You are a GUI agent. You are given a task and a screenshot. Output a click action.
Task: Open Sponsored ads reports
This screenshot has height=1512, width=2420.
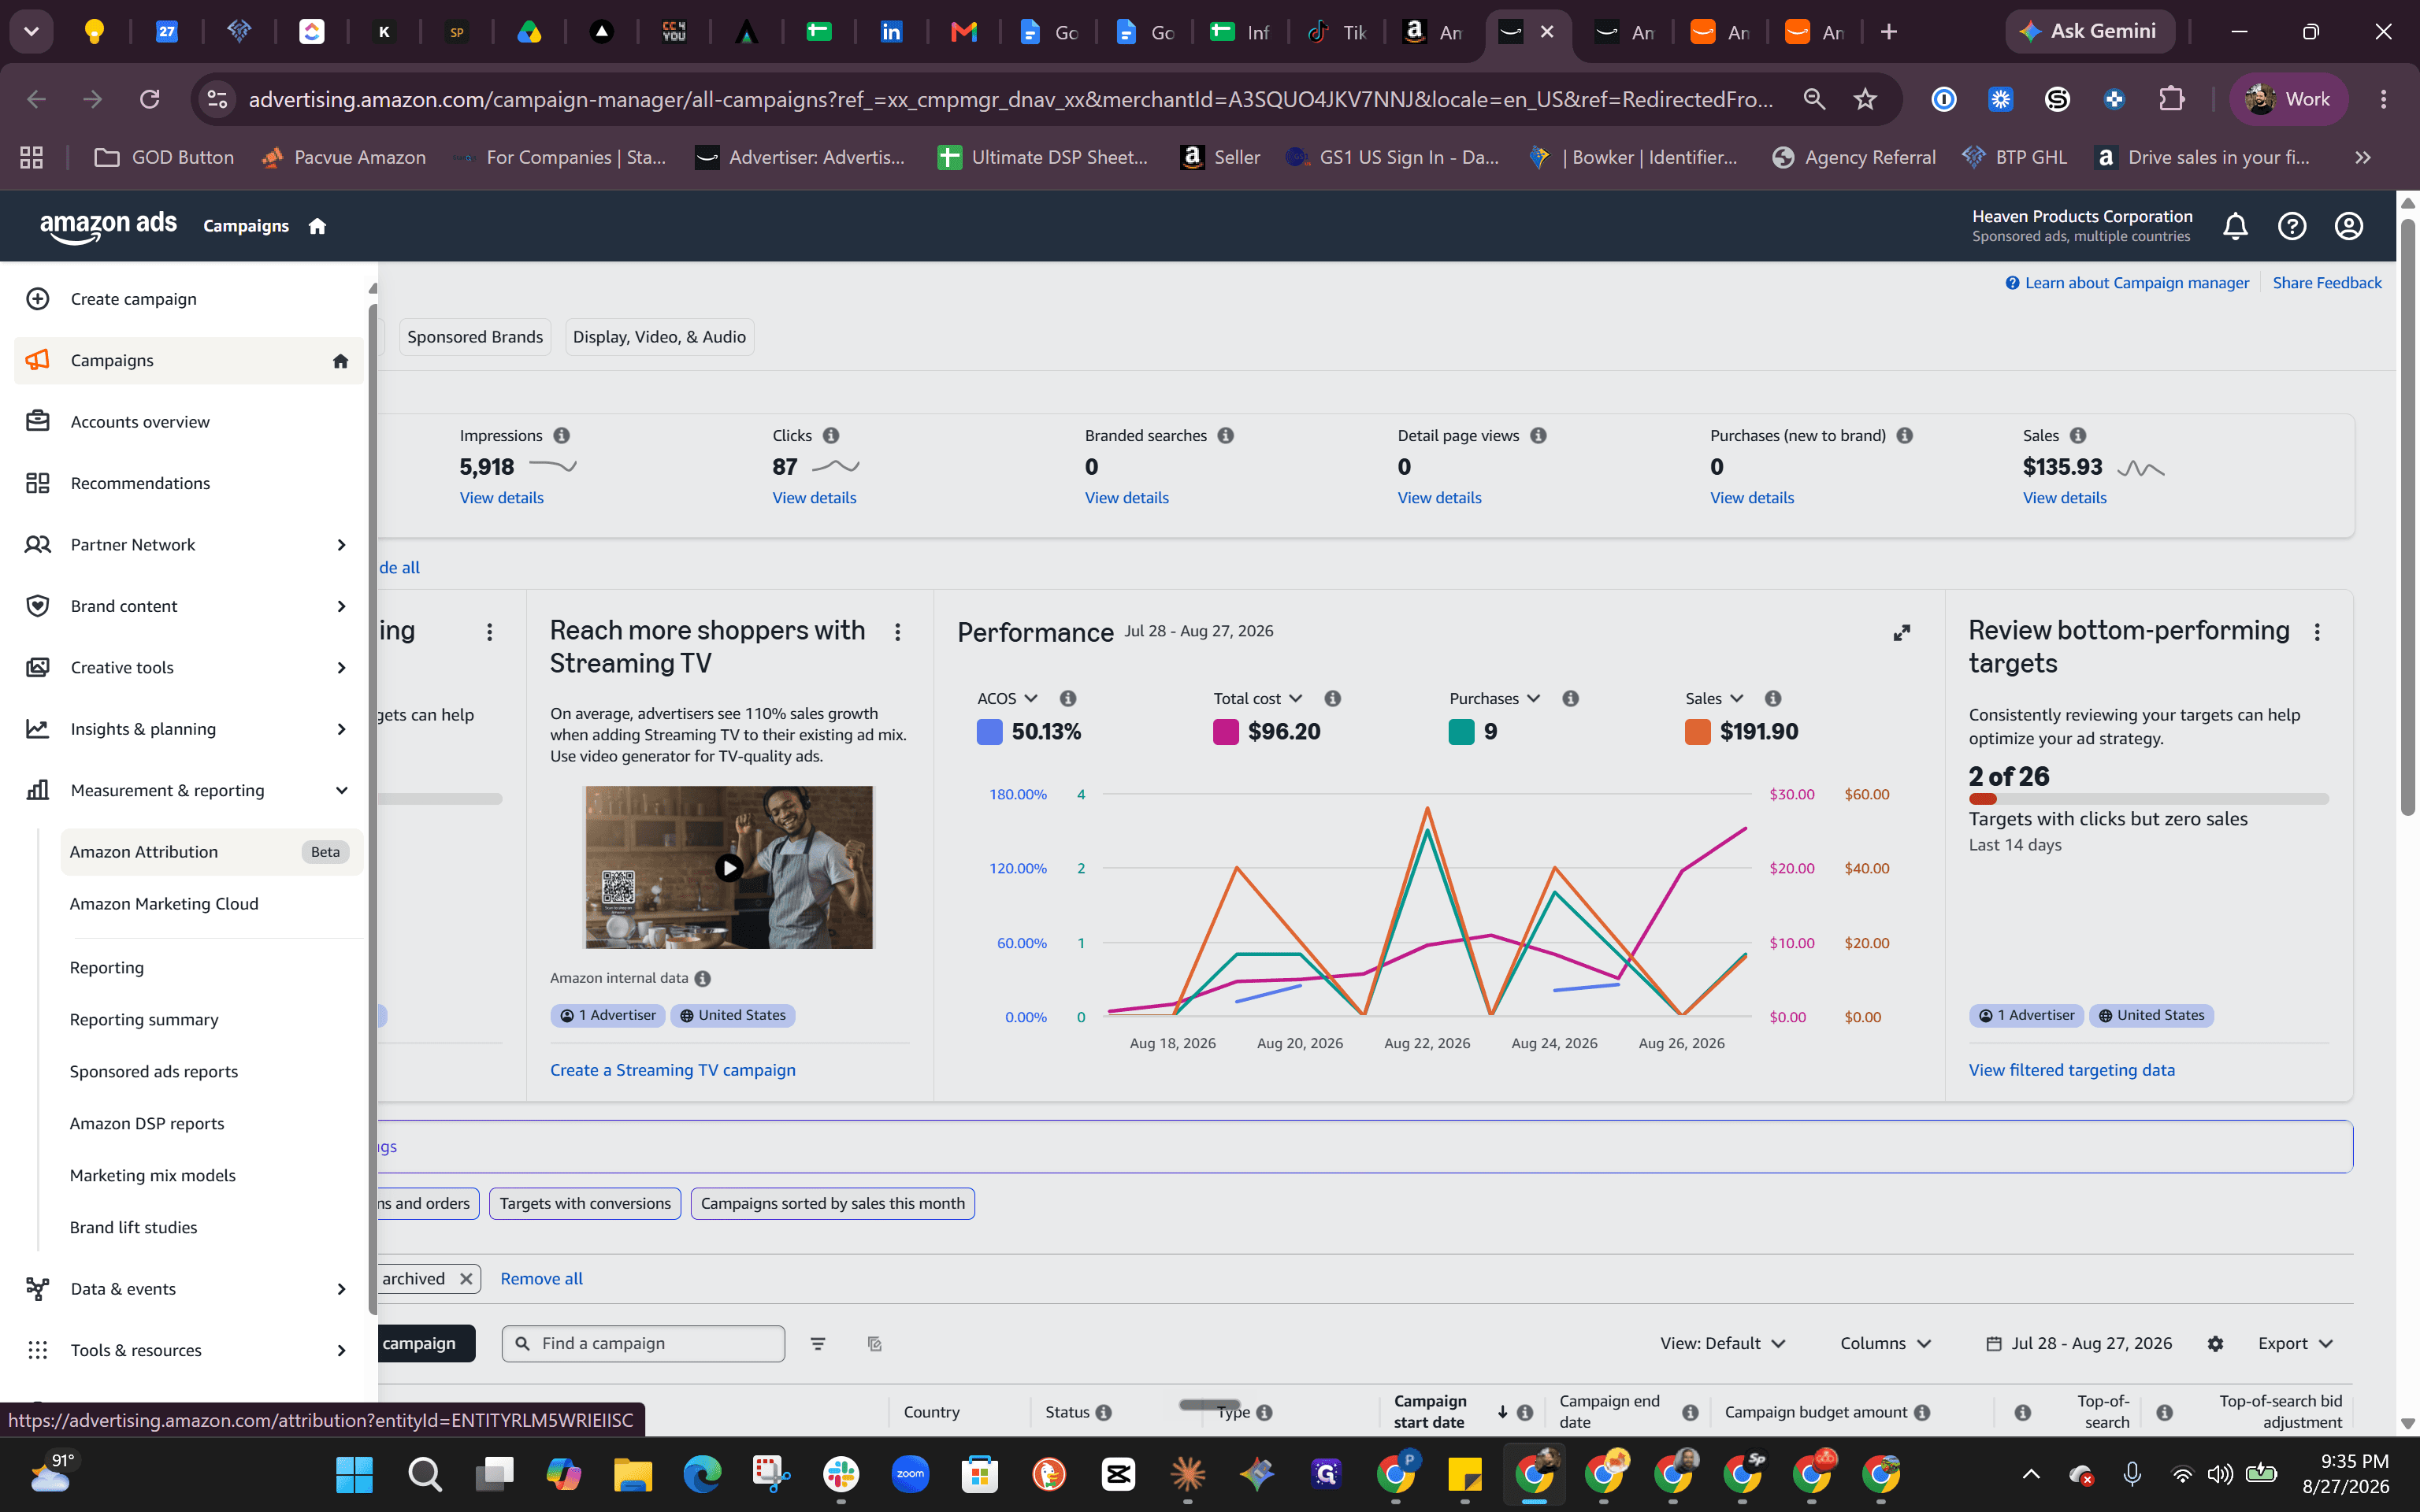click(x=154, y=1071)
